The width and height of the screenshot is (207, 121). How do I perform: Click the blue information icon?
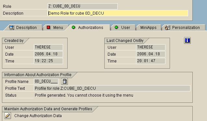point(187,40)
